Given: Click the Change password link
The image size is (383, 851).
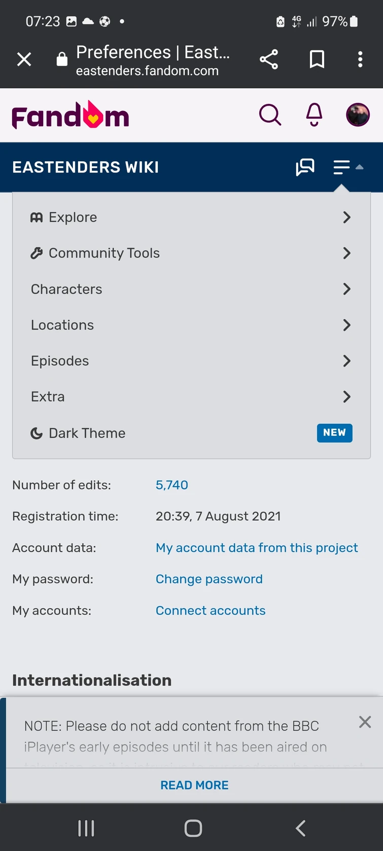Looking at the screenshot, I should [209, 579].
